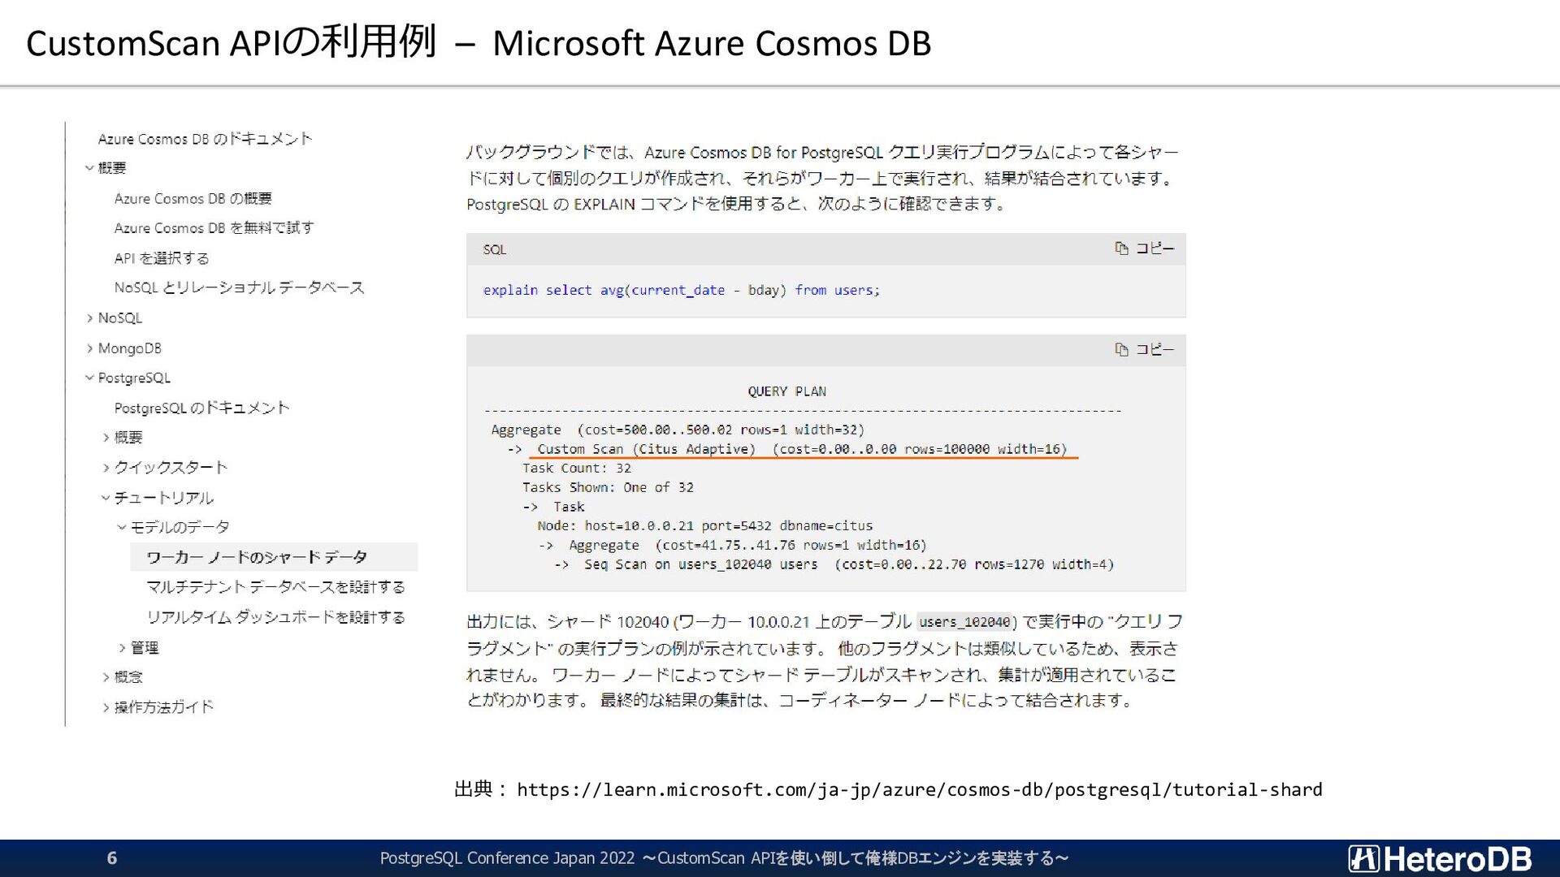Click the inline users_102040 code text
This screenshot has height=877, width=1560.
964,622
